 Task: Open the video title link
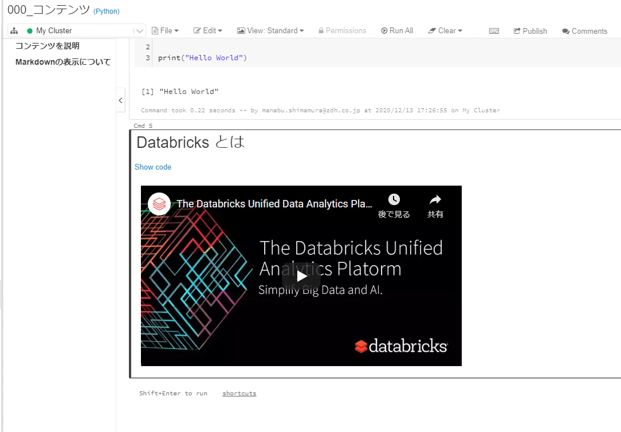tap(274, 204)
